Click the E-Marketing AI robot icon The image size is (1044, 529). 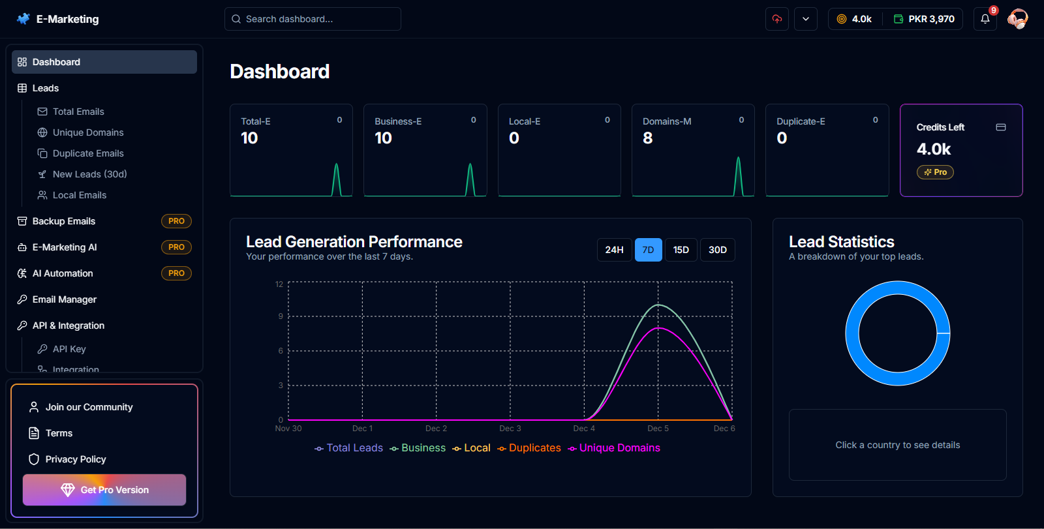[x=22, y=247]
